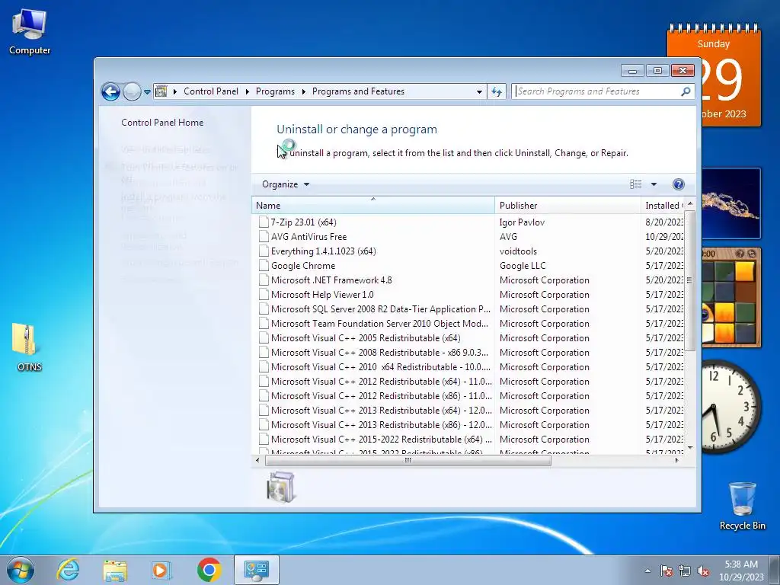780x585 pixels.
Task: Open the Computer desktop icon
Action: [x=30, y=32]
